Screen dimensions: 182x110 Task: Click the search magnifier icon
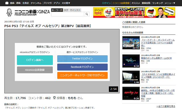tap(87, 14)
